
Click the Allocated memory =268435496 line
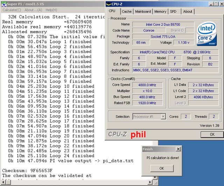47,32
